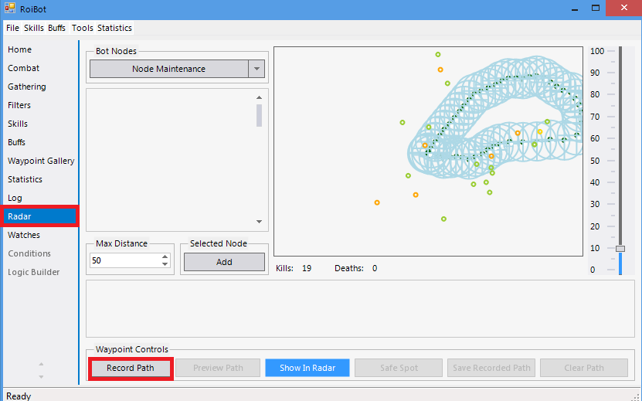
Task: Toggle Show In Radar
Action: (x=307, y=368)
